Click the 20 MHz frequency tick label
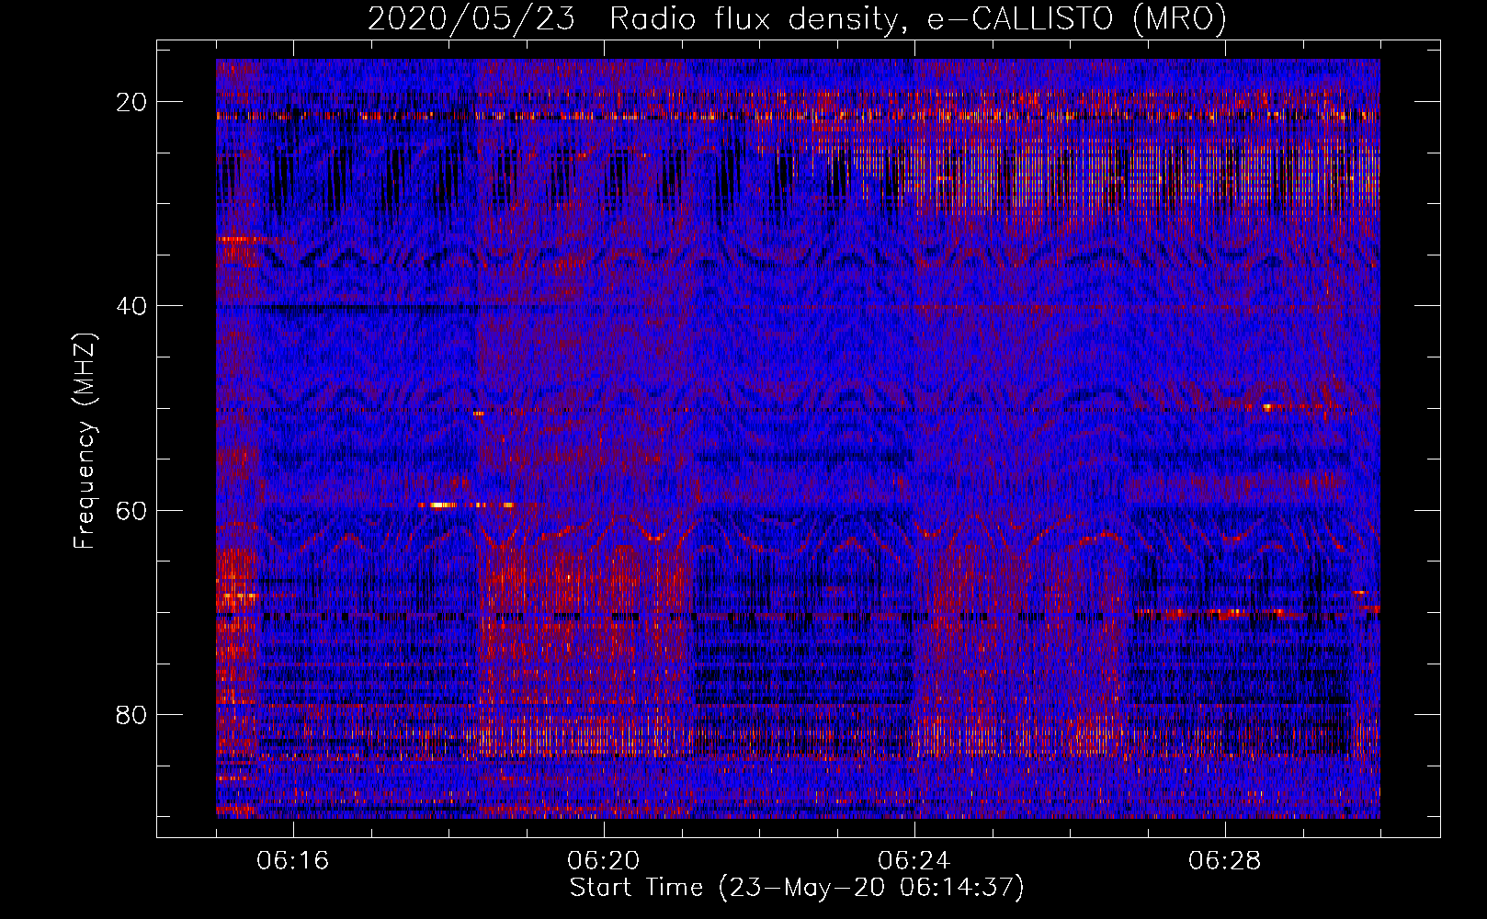The image size is (1487, 919). [x=132, y=102]
